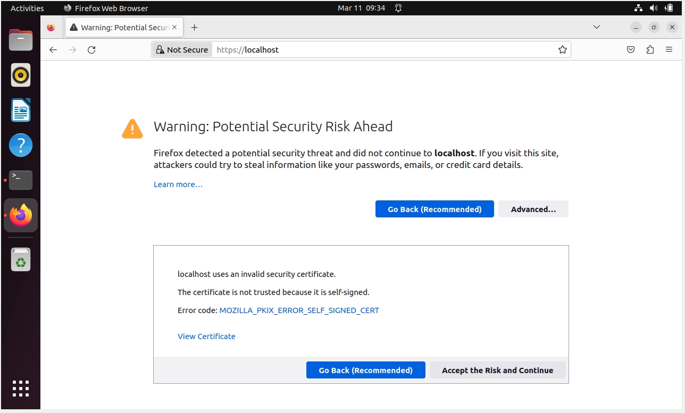Open the system status menu

pos(653,8)
